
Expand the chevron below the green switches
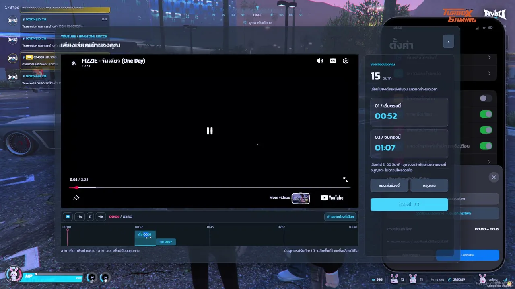tap(489, 162)
